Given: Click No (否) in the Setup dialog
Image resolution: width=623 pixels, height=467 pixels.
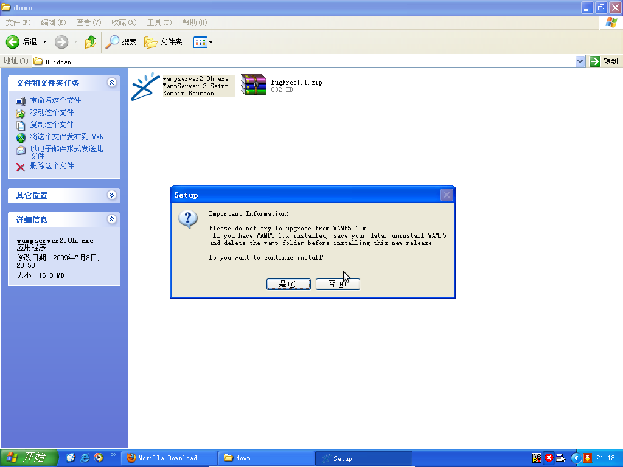Looking at the screenshot, I should (338, 284).
